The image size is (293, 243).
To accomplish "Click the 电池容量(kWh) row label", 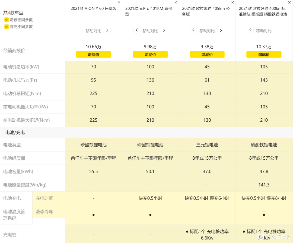I will 18,172.
